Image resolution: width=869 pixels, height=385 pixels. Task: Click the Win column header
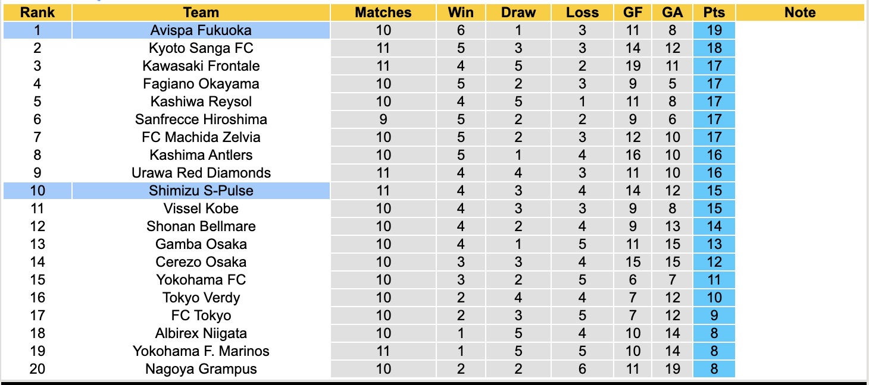[x=461, y=12]
